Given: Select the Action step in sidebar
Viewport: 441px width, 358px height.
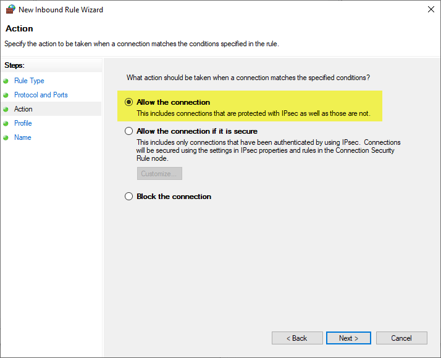Looking at the screenshot, I should click(x=23, y=109).
